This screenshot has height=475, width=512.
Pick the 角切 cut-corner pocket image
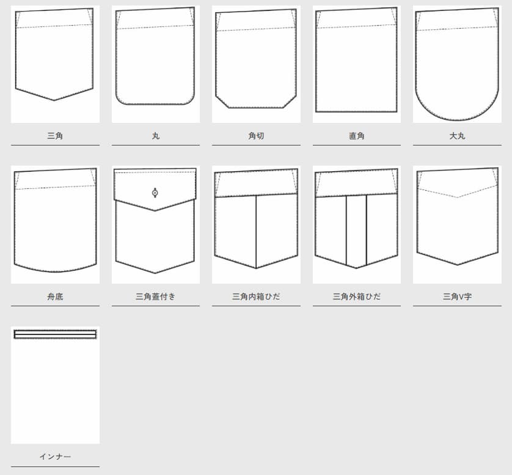coord(256,64)
